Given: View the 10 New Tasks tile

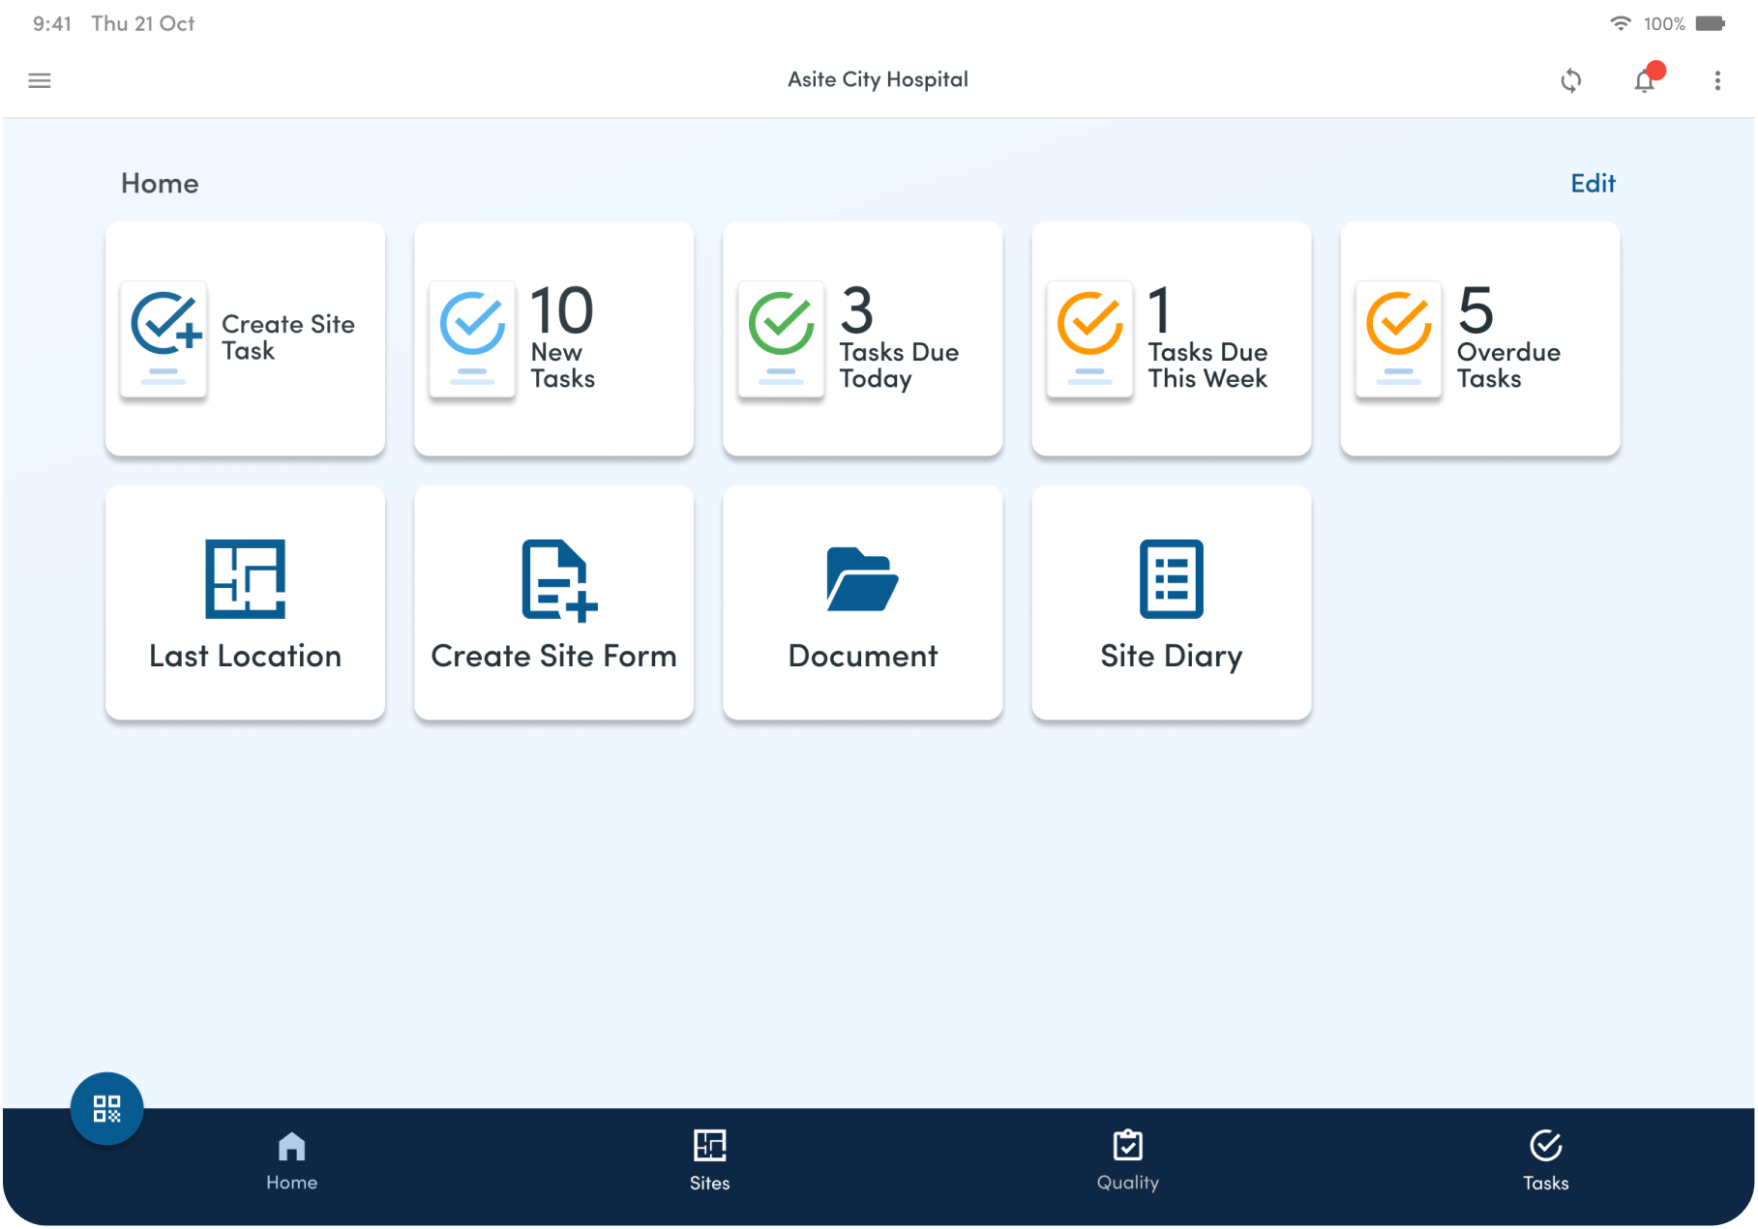Looking at the screenshot, I should (553, 338).
